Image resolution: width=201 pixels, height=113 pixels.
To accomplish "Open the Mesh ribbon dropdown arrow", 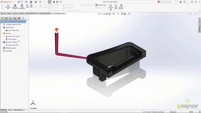I will 27,11.
